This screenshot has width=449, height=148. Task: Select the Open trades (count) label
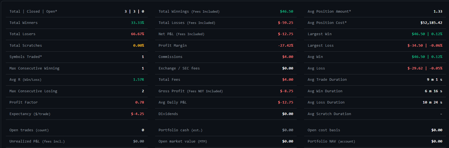click(x=29, y=130)
